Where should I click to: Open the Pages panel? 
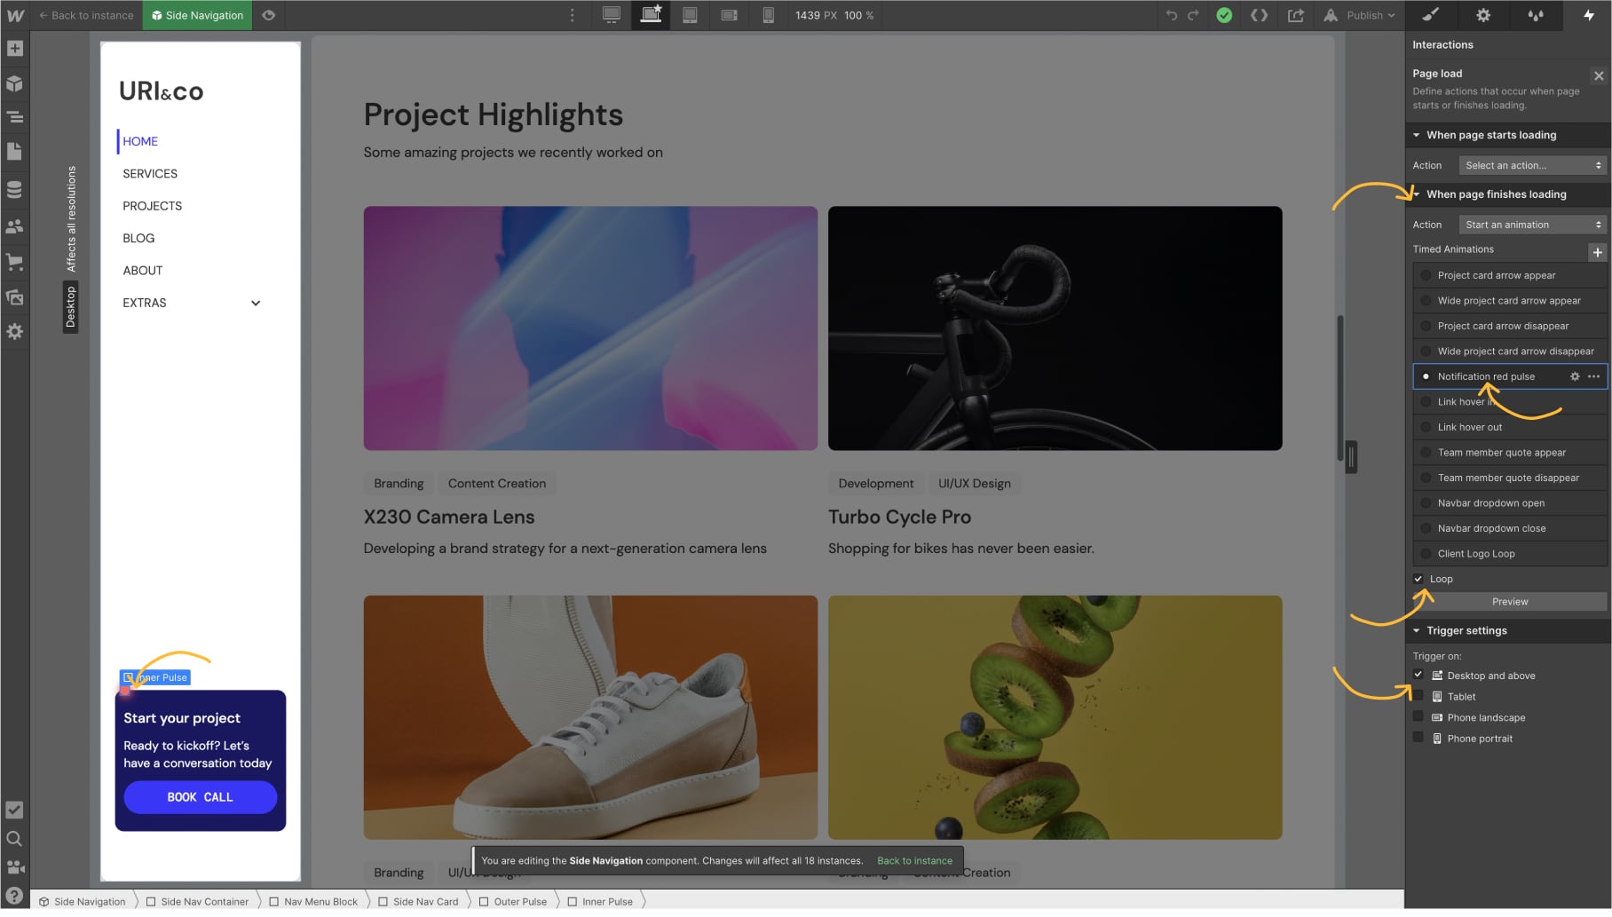tap(15, 152)
